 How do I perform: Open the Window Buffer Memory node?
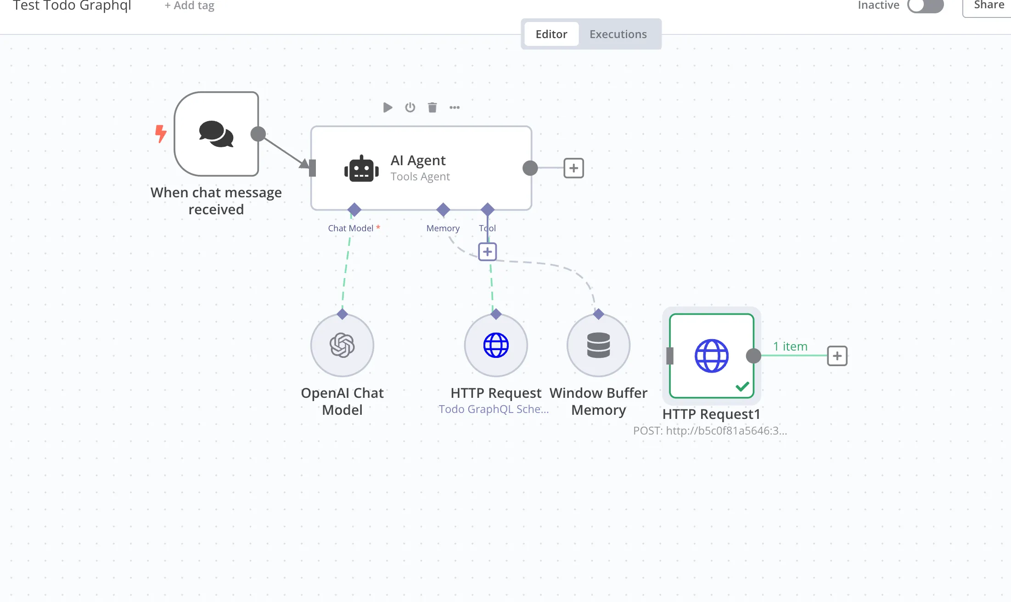point(598,346)
